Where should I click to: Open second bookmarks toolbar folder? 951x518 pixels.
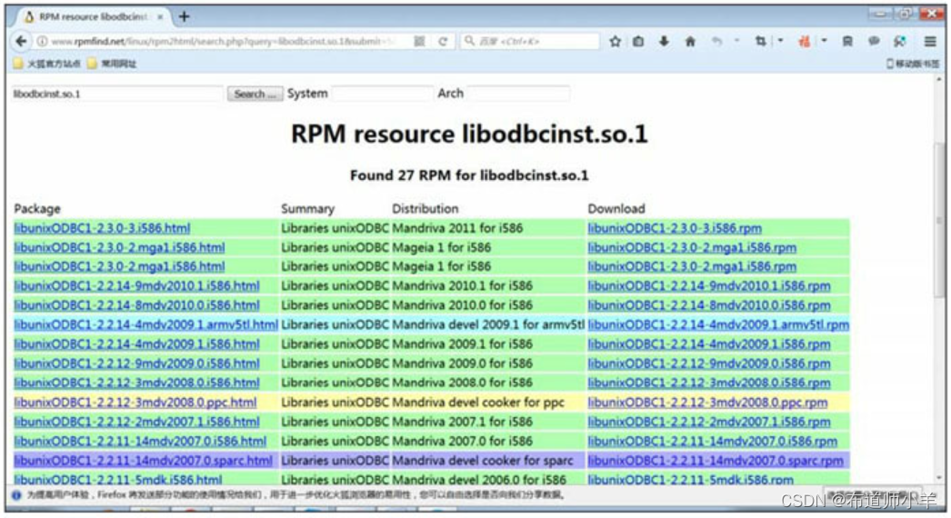click(x=112, y=64)
